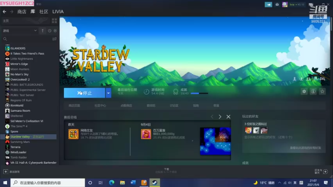Screen dimensions: 333x187
Task: Open the 社区中心 link
Action: (x=100, y=106)
